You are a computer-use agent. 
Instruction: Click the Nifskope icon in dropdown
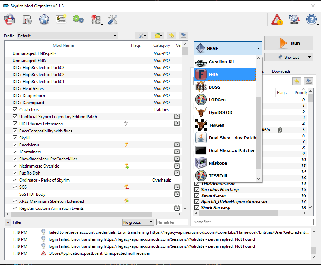click(x=201, y=163)
